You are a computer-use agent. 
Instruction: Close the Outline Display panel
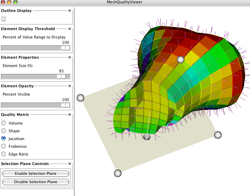click(70, 11)
